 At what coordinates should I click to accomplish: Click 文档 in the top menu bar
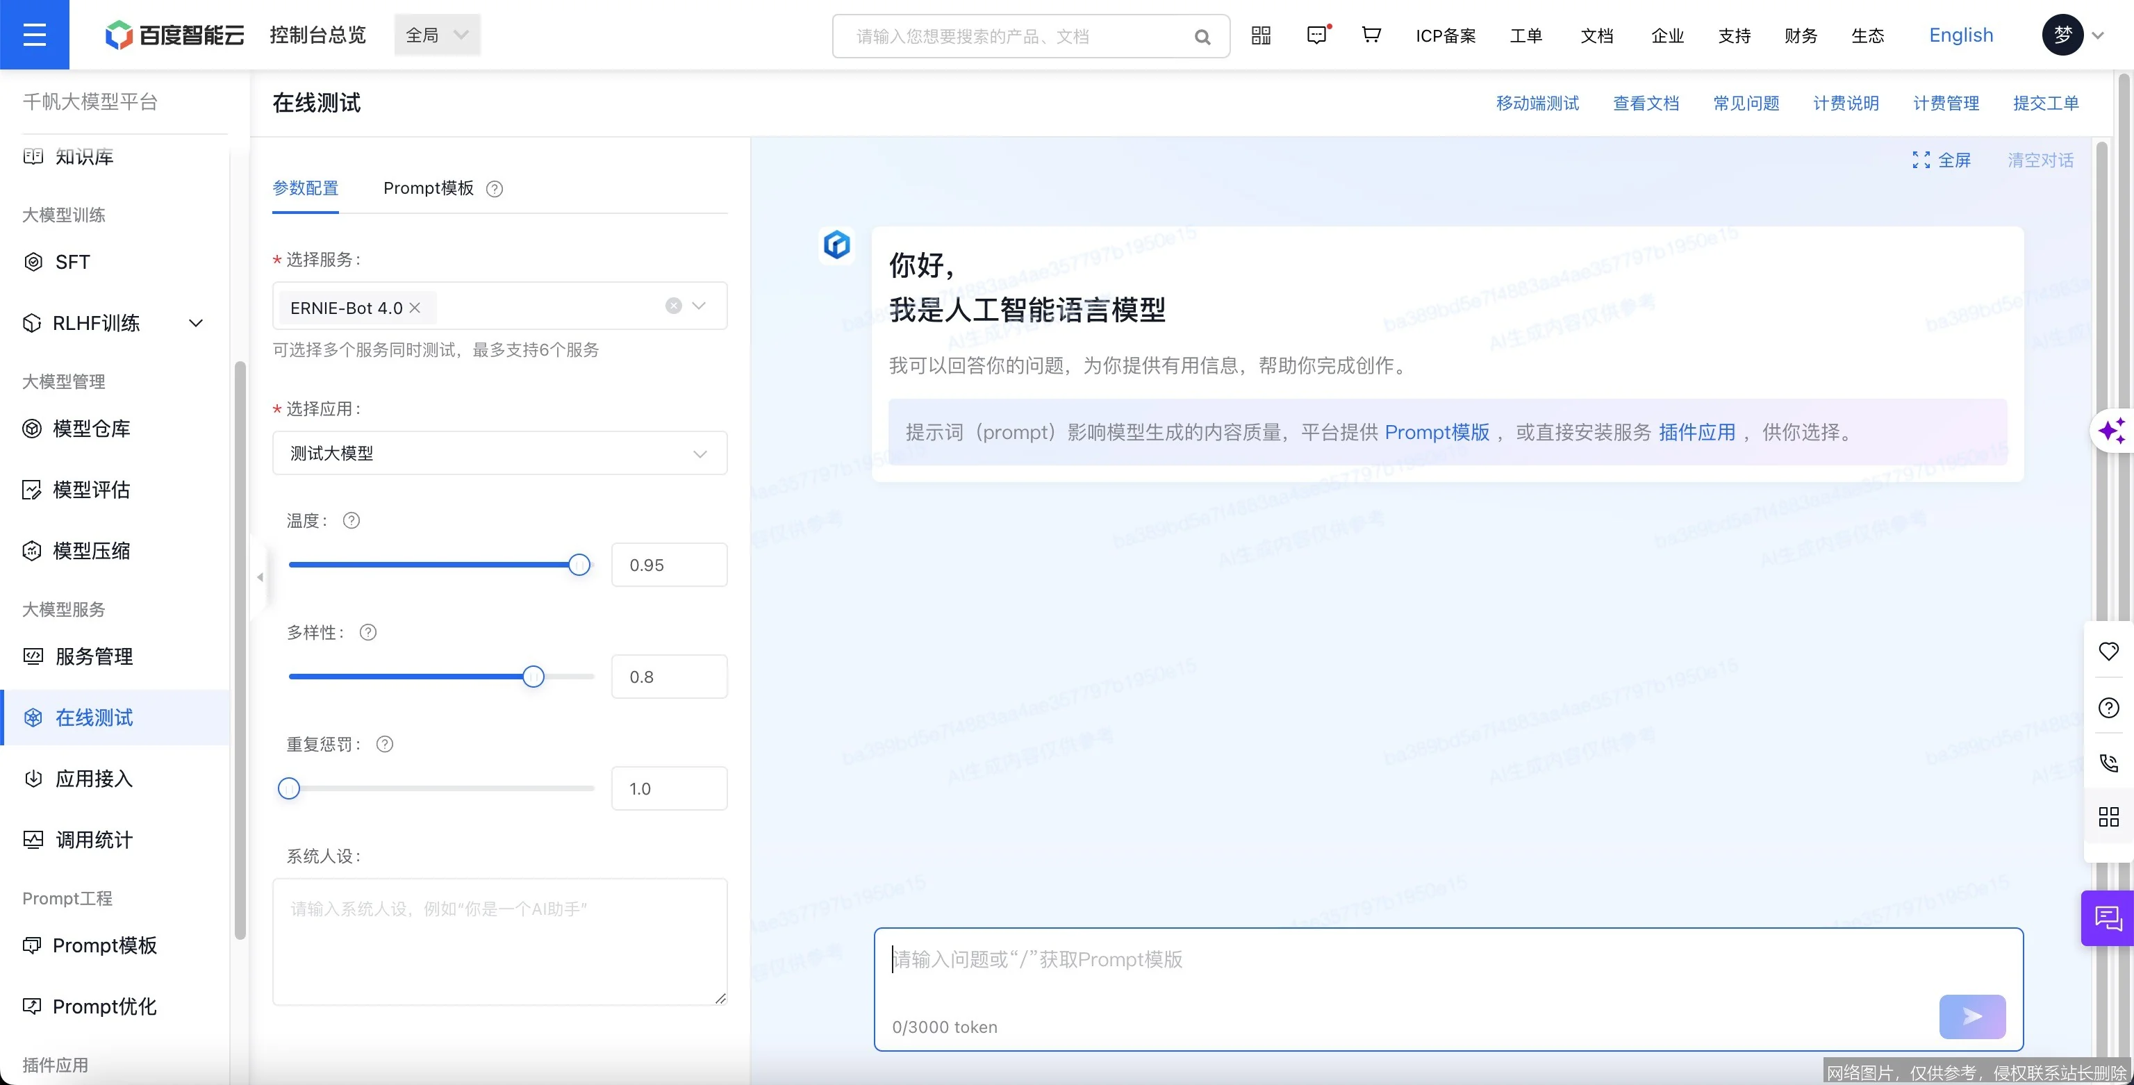tap(1597, 35)
